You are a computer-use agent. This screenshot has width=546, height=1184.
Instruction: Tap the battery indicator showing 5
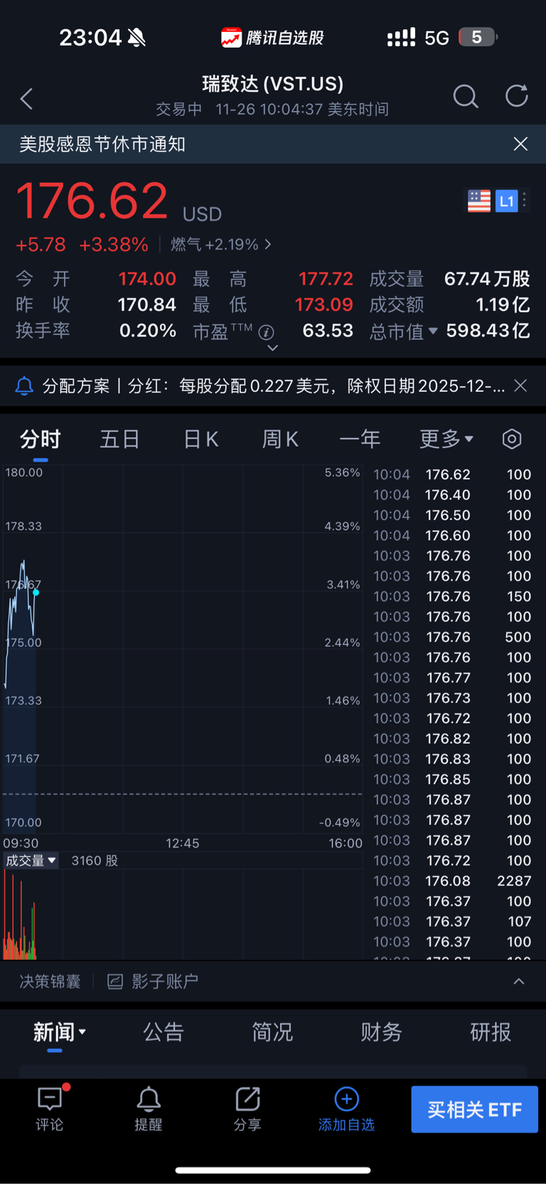[478, 37]
